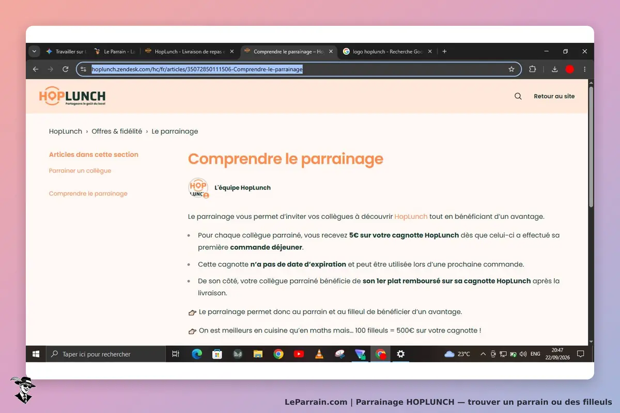Open the Parrainer un collègue article
Image resolution: width=620 pixels, height=413 pixels.
[80, 170]
